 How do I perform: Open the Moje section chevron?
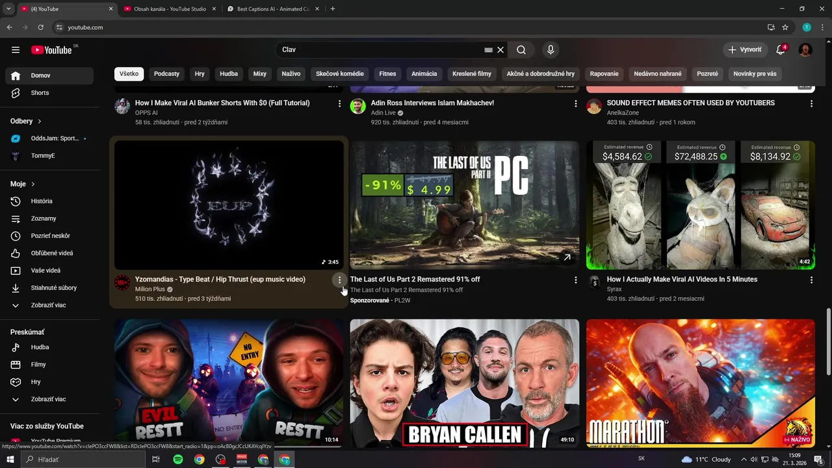point(33,185)
